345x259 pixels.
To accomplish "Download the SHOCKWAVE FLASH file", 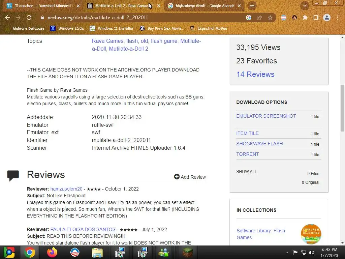I will 259,144.
